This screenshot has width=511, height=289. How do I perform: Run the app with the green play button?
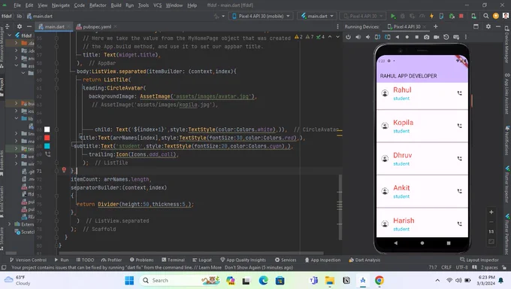393,16
